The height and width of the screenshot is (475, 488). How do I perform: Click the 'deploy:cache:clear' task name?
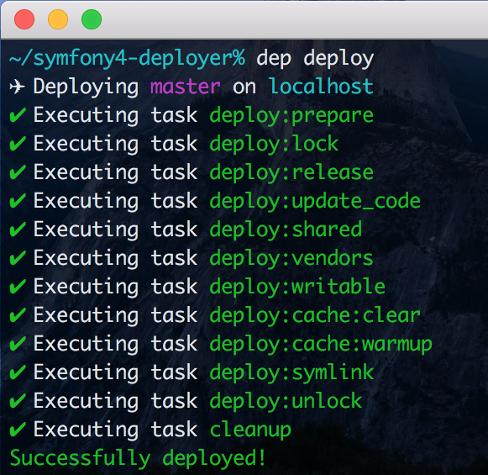315,316
